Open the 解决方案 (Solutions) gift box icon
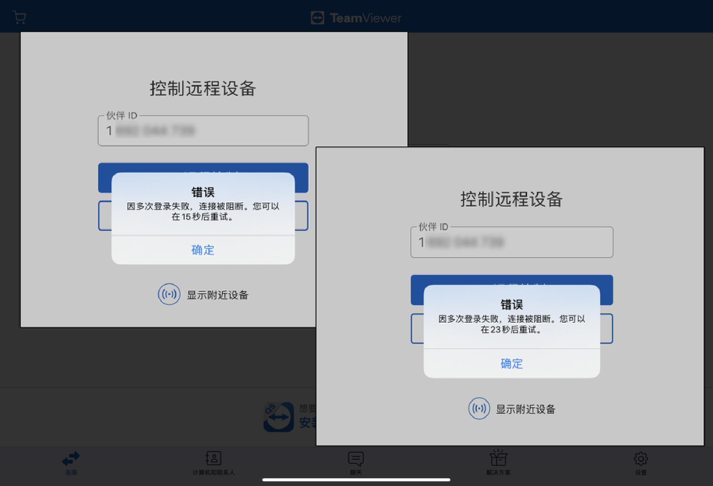 (x=498, y=458)
